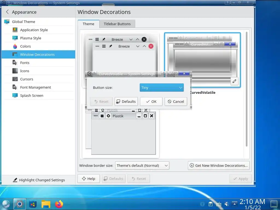Open Font Management page
Image resolution: width=280 pixels, height=210 pixels.
(x=38, y=87)
